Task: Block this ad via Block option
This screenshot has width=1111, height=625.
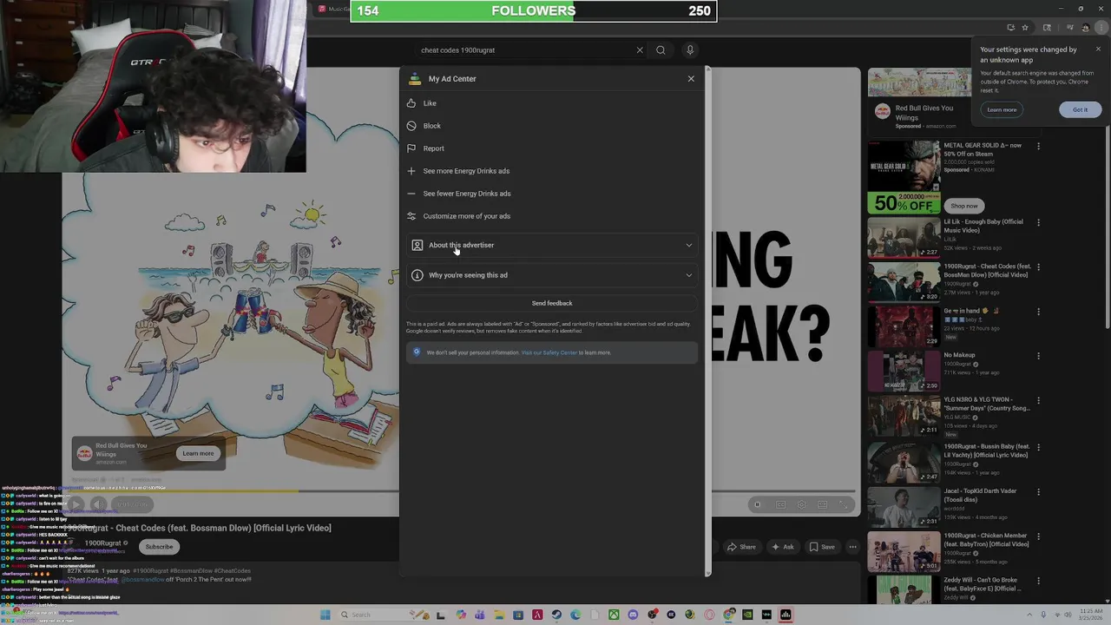Action: [431, 126]
